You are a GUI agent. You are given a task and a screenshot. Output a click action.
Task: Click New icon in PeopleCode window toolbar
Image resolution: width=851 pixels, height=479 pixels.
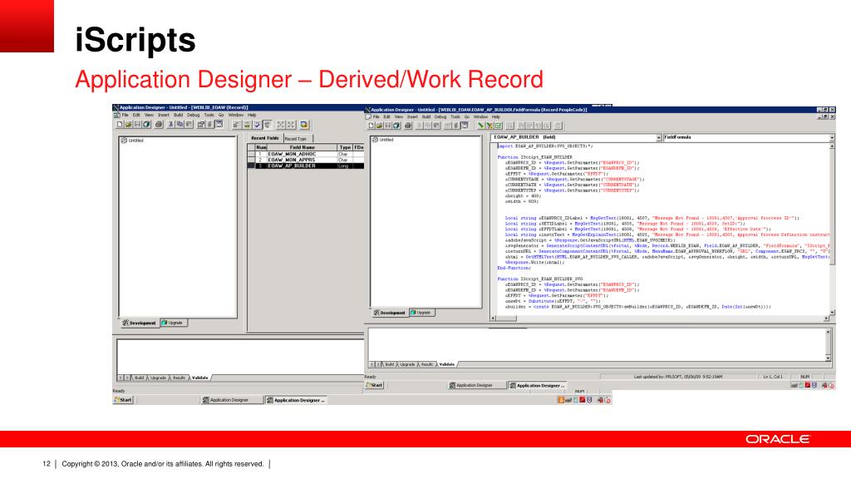[371, 126]
